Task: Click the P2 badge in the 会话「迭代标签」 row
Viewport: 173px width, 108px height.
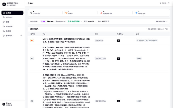Action: coord(32,58)
